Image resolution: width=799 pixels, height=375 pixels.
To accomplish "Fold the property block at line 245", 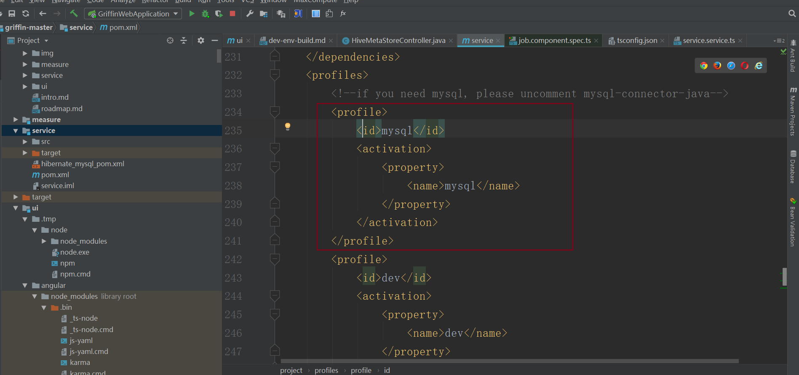I will pyautogui.click(x=275, y=314).
